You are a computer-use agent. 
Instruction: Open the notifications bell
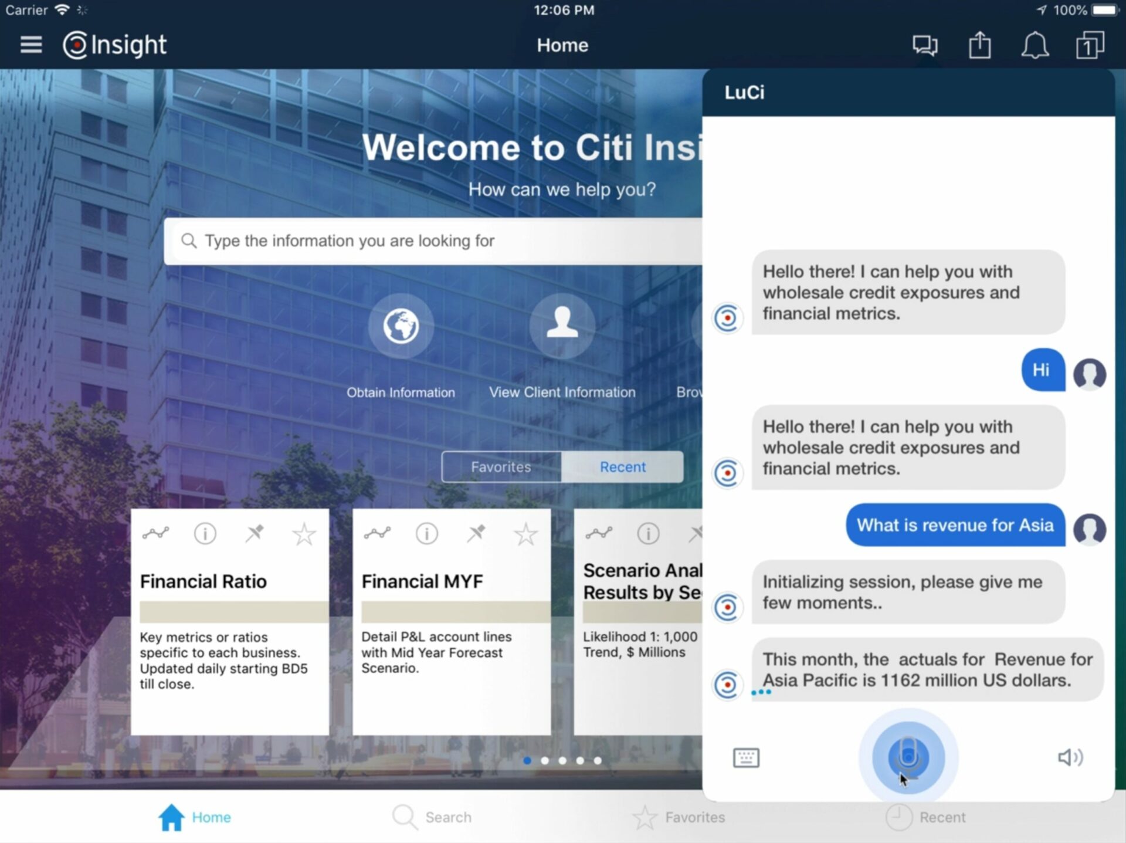click(1035, 45)
